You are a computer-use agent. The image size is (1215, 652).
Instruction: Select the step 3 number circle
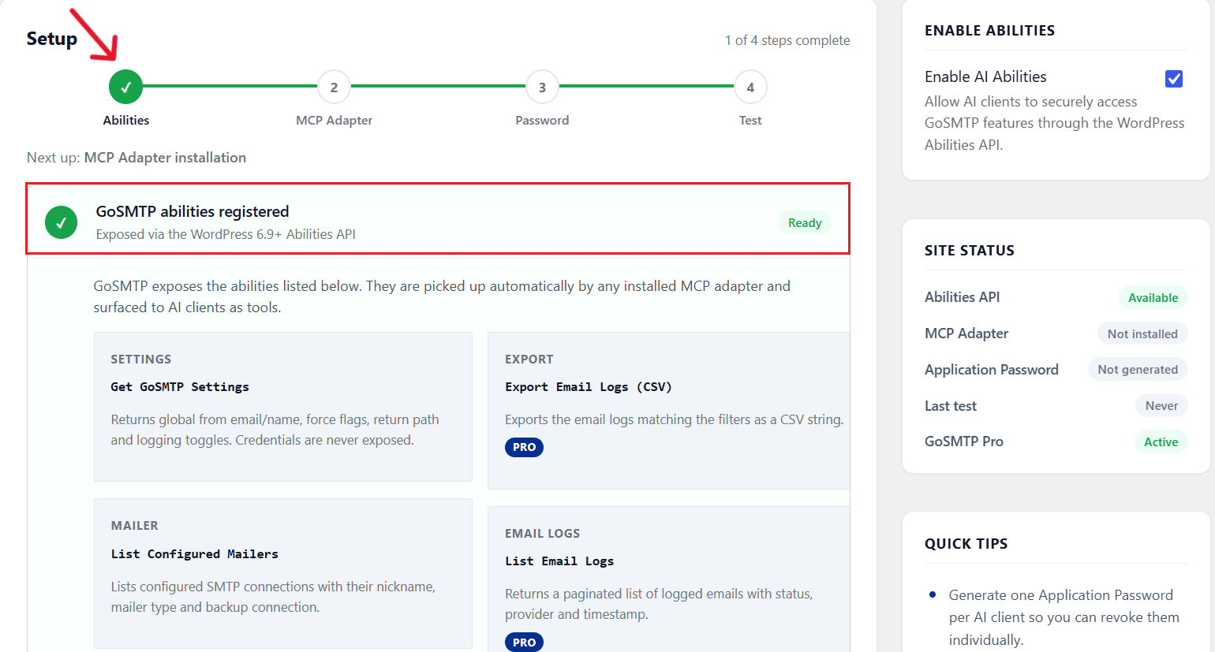542,88
